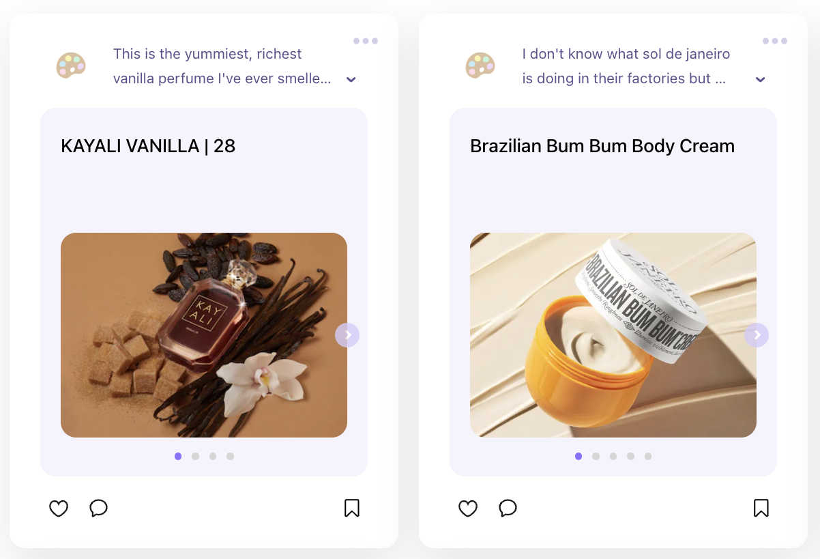
Task: Comment on the Brazilian Bum Bum Cream post
Action: click(x=508, y=508)
